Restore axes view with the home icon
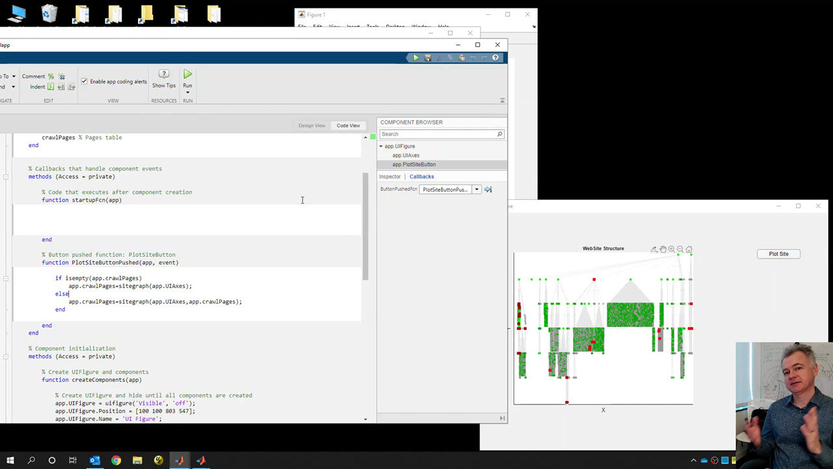 689,249
